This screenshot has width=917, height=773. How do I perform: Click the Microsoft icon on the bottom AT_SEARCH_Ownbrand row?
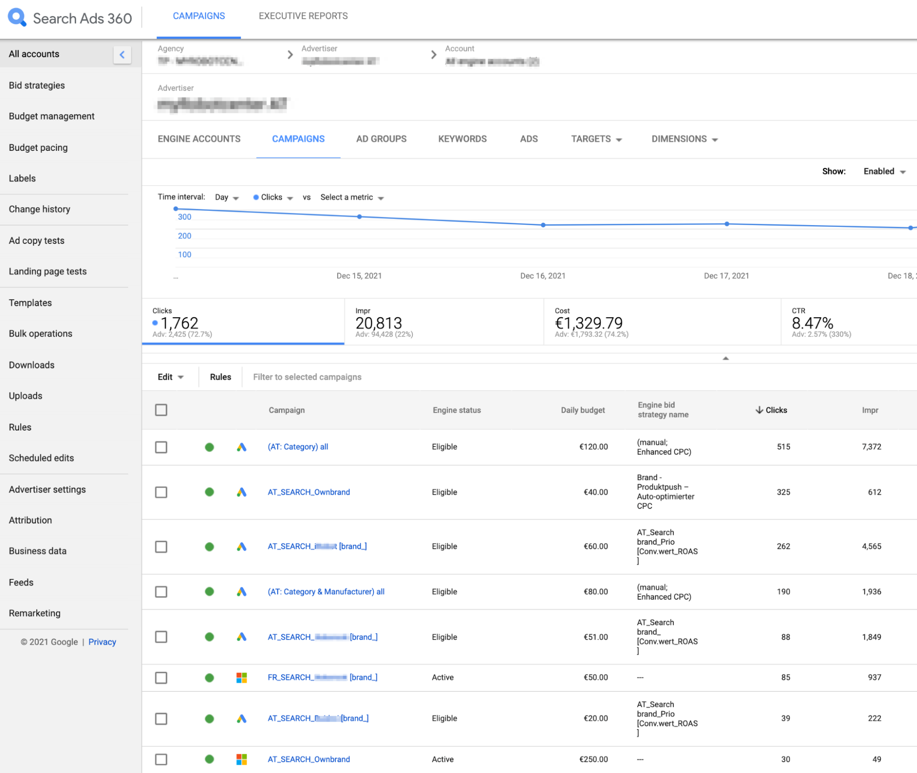pyautogui.click(x=241, y=759)
